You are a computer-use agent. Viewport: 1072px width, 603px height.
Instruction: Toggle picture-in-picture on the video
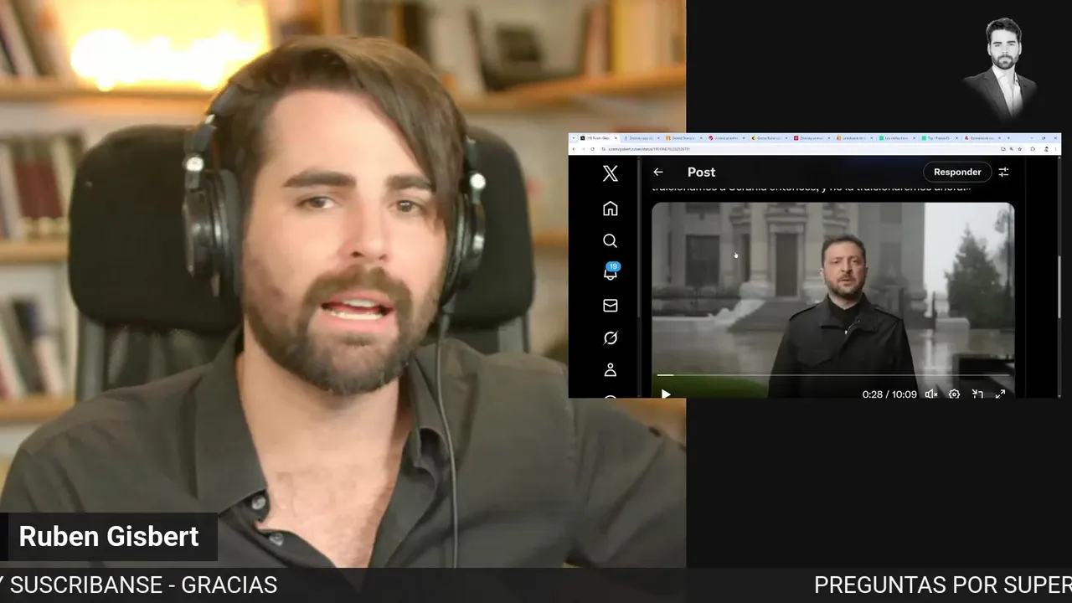pos(977,394)
